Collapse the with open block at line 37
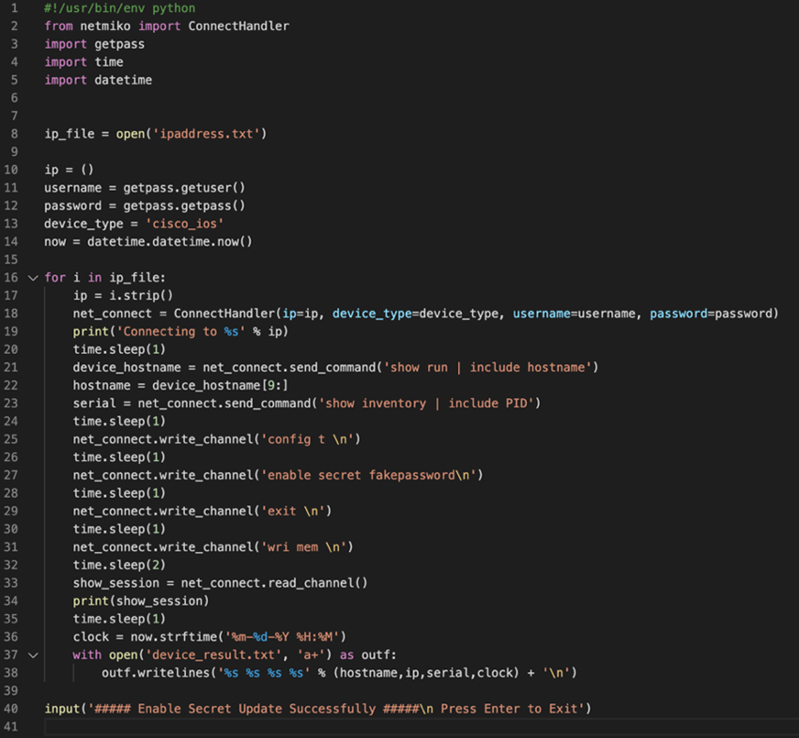This screenshot has width=799, height=738. 33,655
